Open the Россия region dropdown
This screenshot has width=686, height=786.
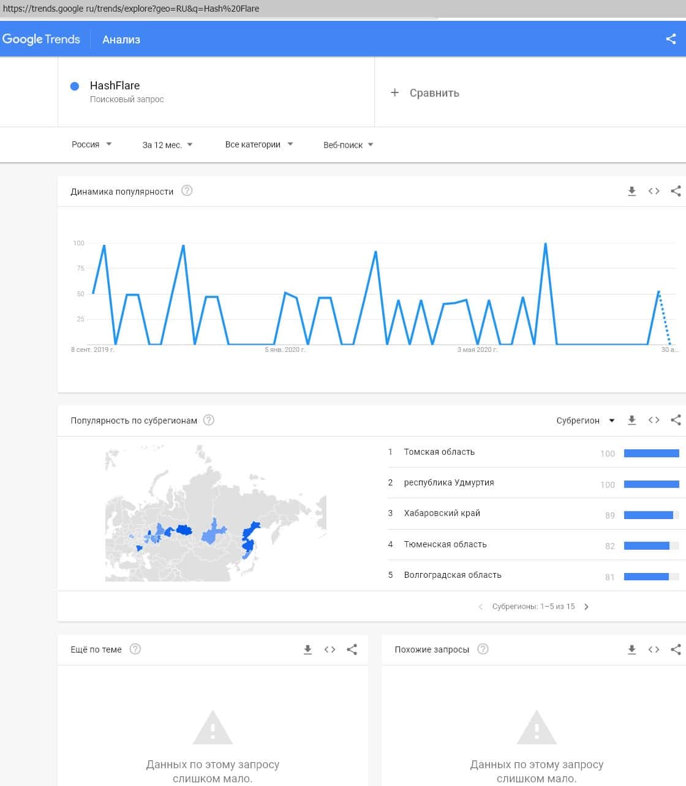point(91,144)
